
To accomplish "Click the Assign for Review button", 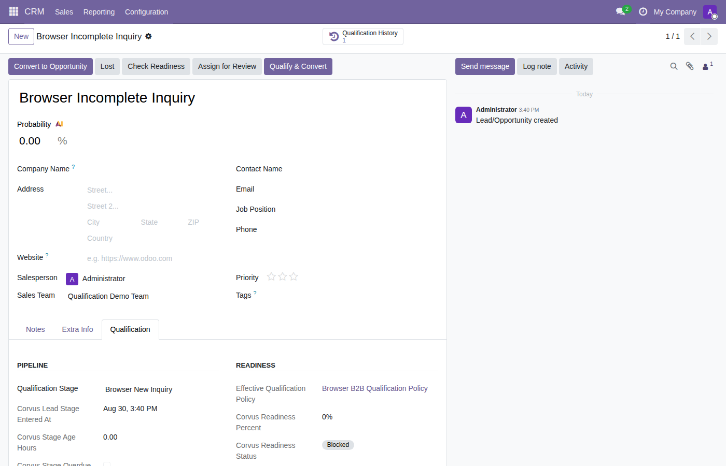I will tap(227, 66).
